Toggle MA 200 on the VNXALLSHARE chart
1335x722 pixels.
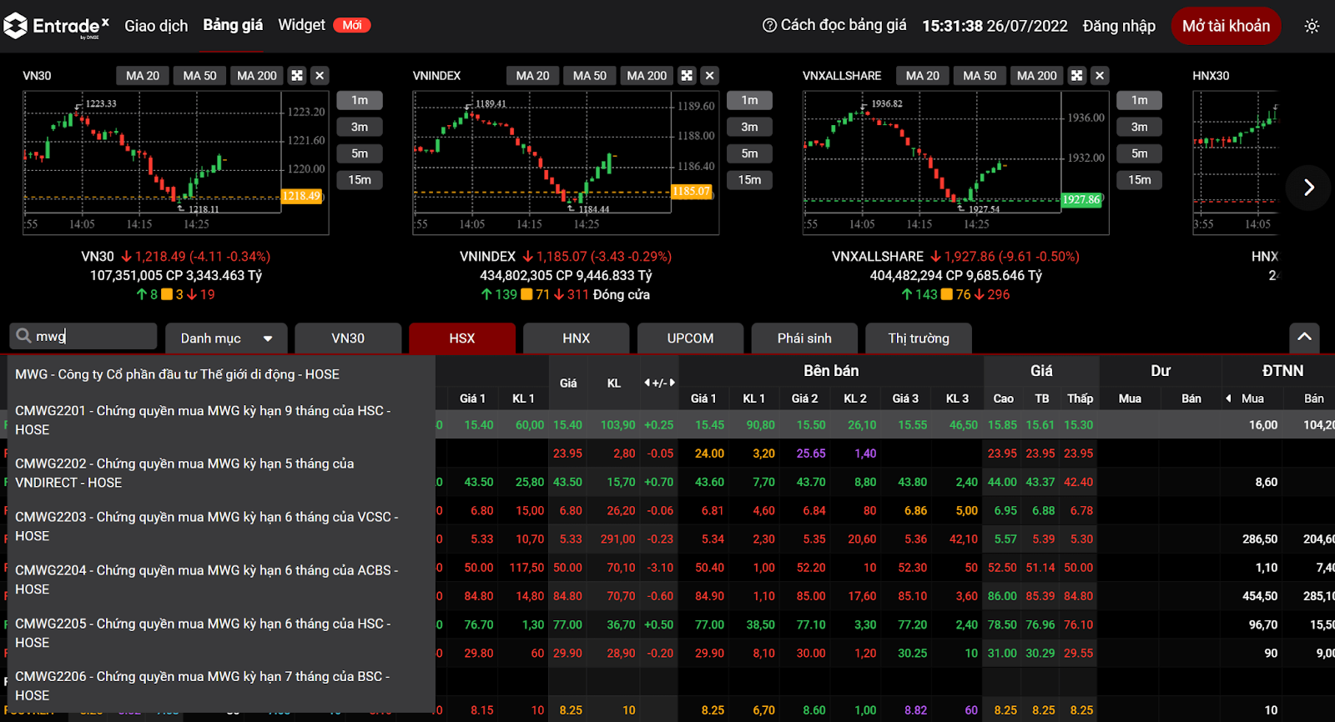point(1037,76)
